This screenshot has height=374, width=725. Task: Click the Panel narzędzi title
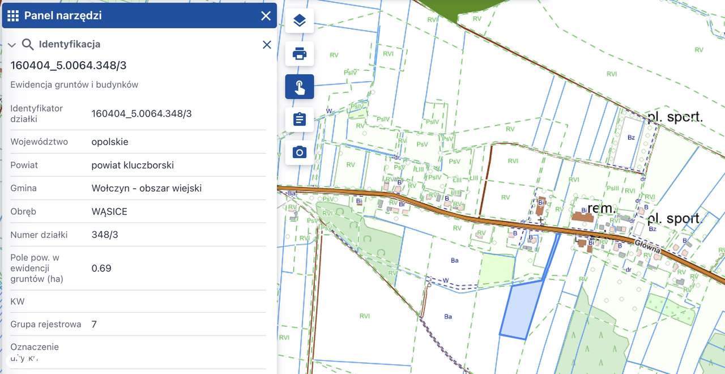pos(63,16)
